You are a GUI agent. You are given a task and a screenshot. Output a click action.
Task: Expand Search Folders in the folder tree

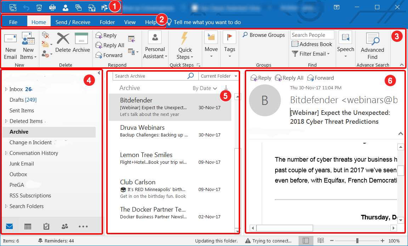tap(6, 206)
